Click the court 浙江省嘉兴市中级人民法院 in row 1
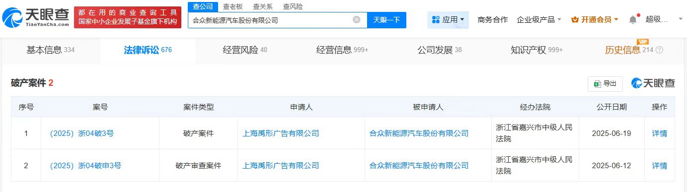Viewport: 687px width, 192px height. (x=534, y=133)
